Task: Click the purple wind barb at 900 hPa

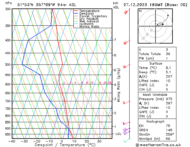Action: 127,130
